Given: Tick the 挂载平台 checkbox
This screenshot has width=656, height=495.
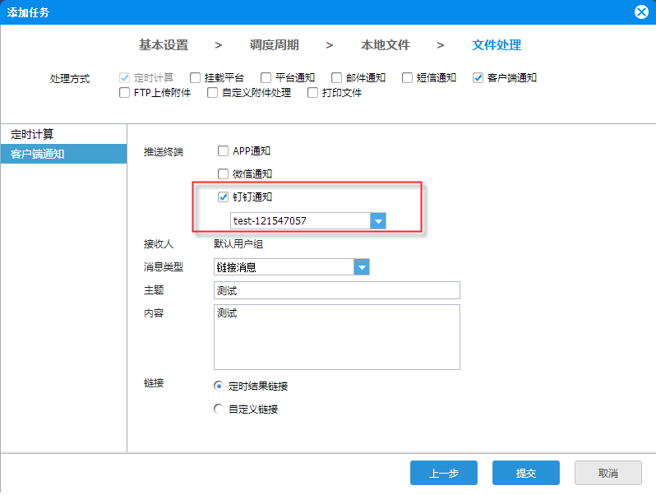Looking at the screenshot, I should click(x=195, y=78).
